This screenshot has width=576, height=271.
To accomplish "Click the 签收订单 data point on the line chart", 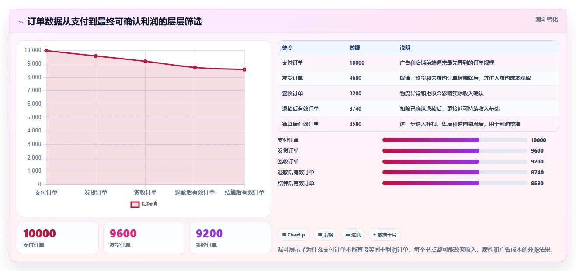I will coord(146,61).
